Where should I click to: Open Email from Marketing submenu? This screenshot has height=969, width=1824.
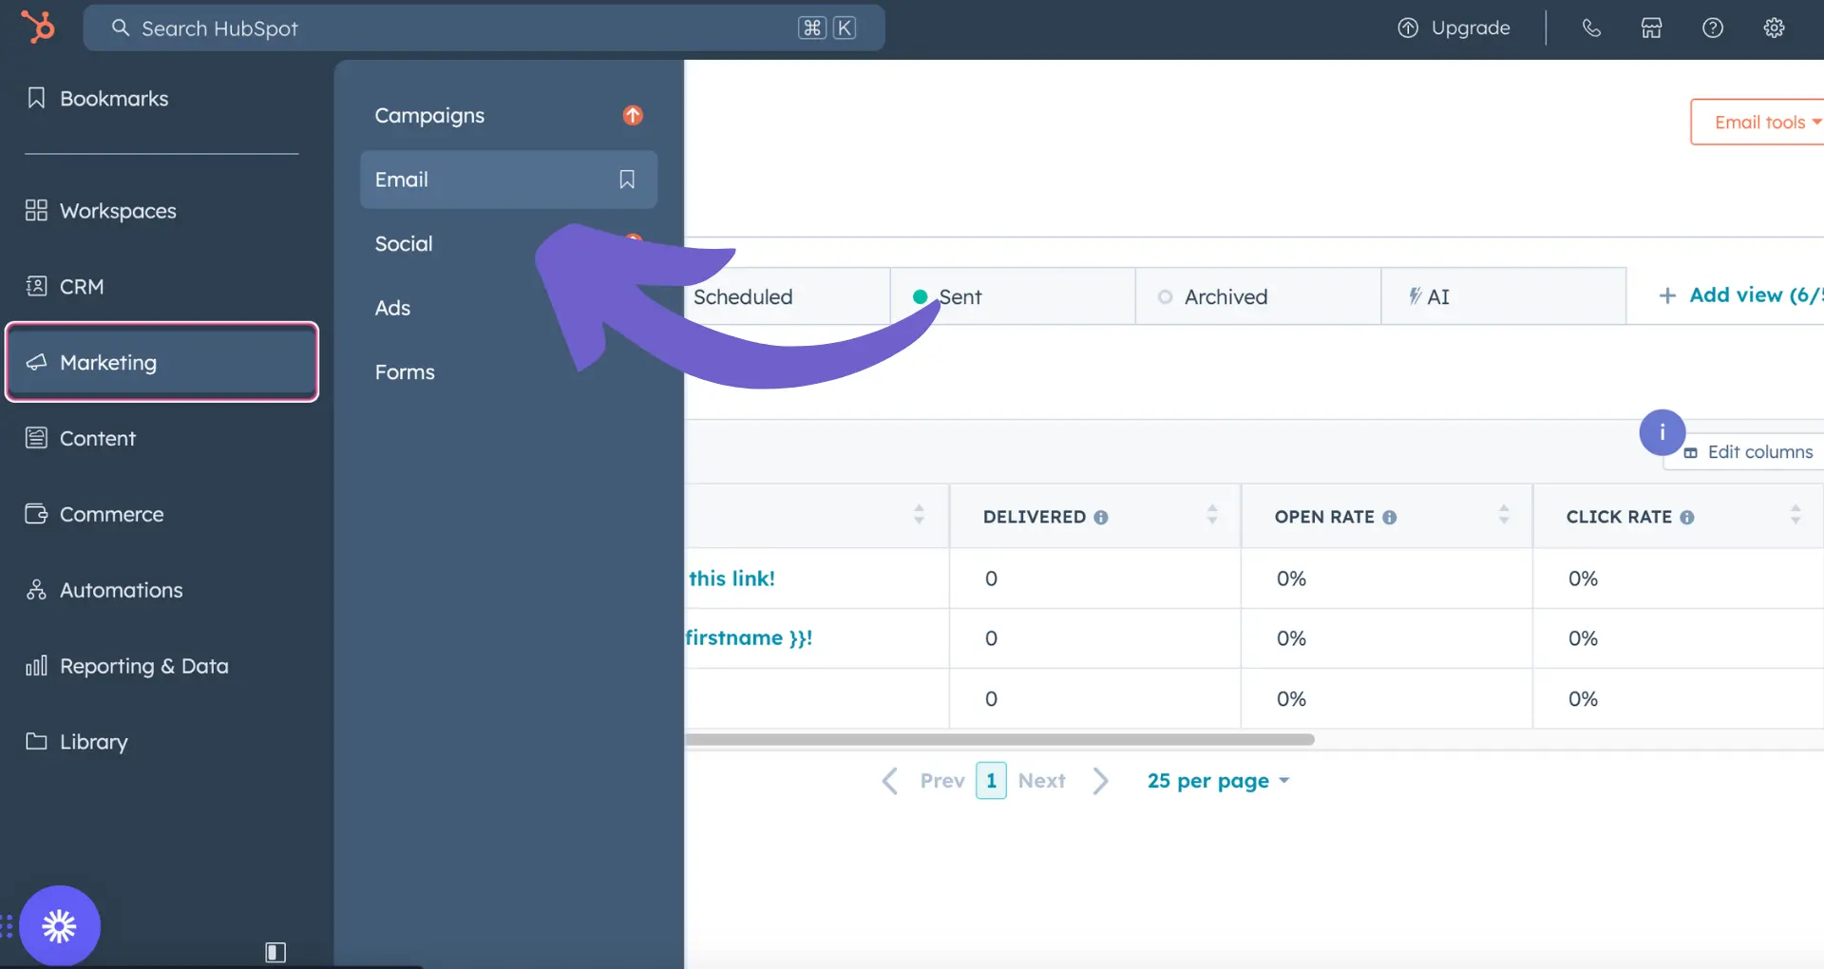click(x=508, y=180)
